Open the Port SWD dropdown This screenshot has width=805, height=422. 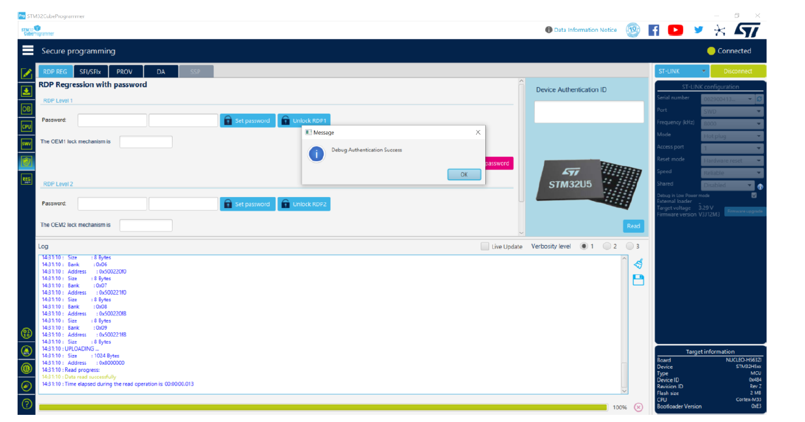coord(732,111)
